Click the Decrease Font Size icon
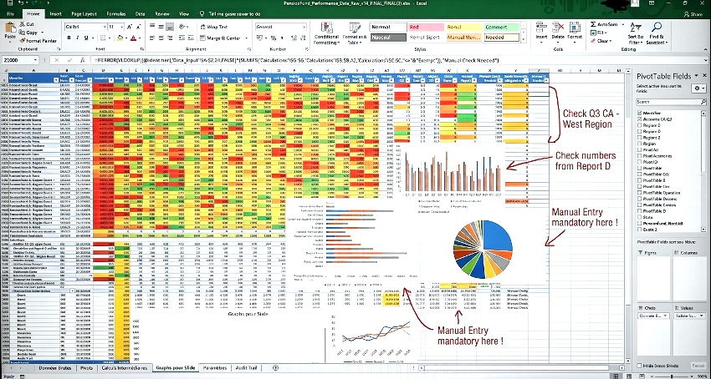 pos(138,27)
